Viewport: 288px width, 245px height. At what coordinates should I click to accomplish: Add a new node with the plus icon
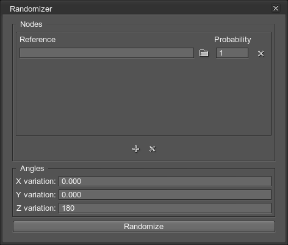(x=135, y=149)
